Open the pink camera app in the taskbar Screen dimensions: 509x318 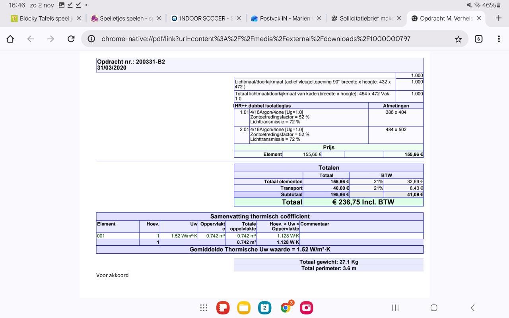307,308
